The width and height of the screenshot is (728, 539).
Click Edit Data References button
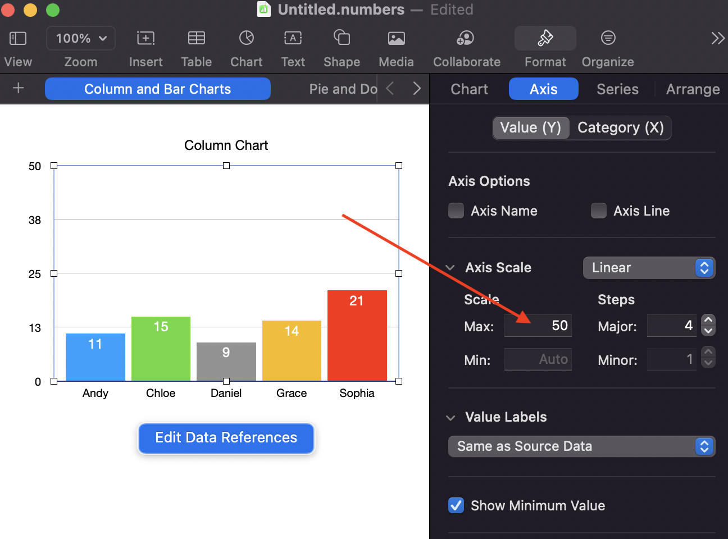(226, 438)
